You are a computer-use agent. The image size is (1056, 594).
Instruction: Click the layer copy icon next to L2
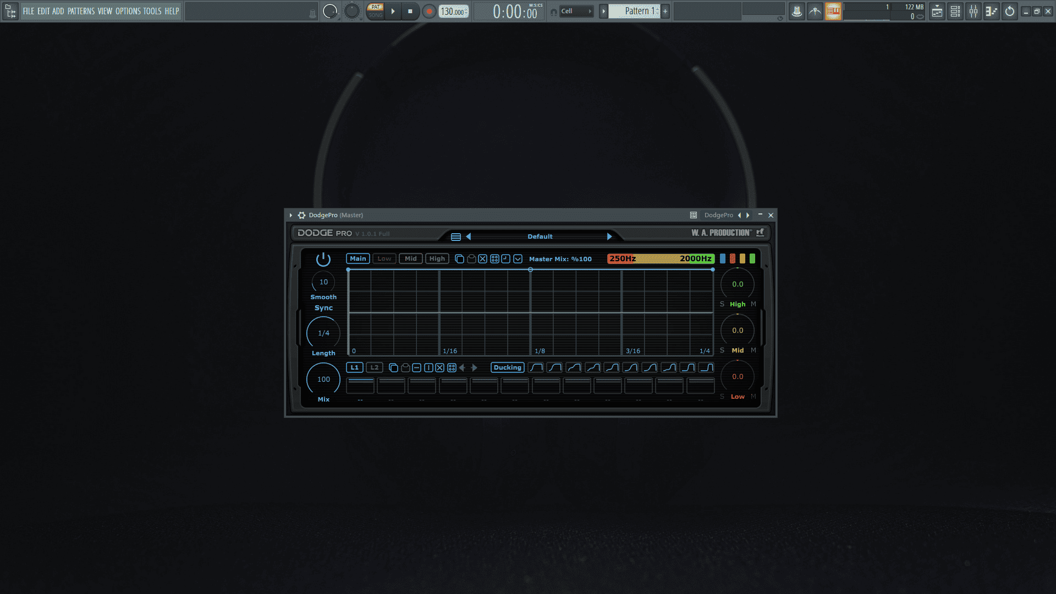(393, 367)
